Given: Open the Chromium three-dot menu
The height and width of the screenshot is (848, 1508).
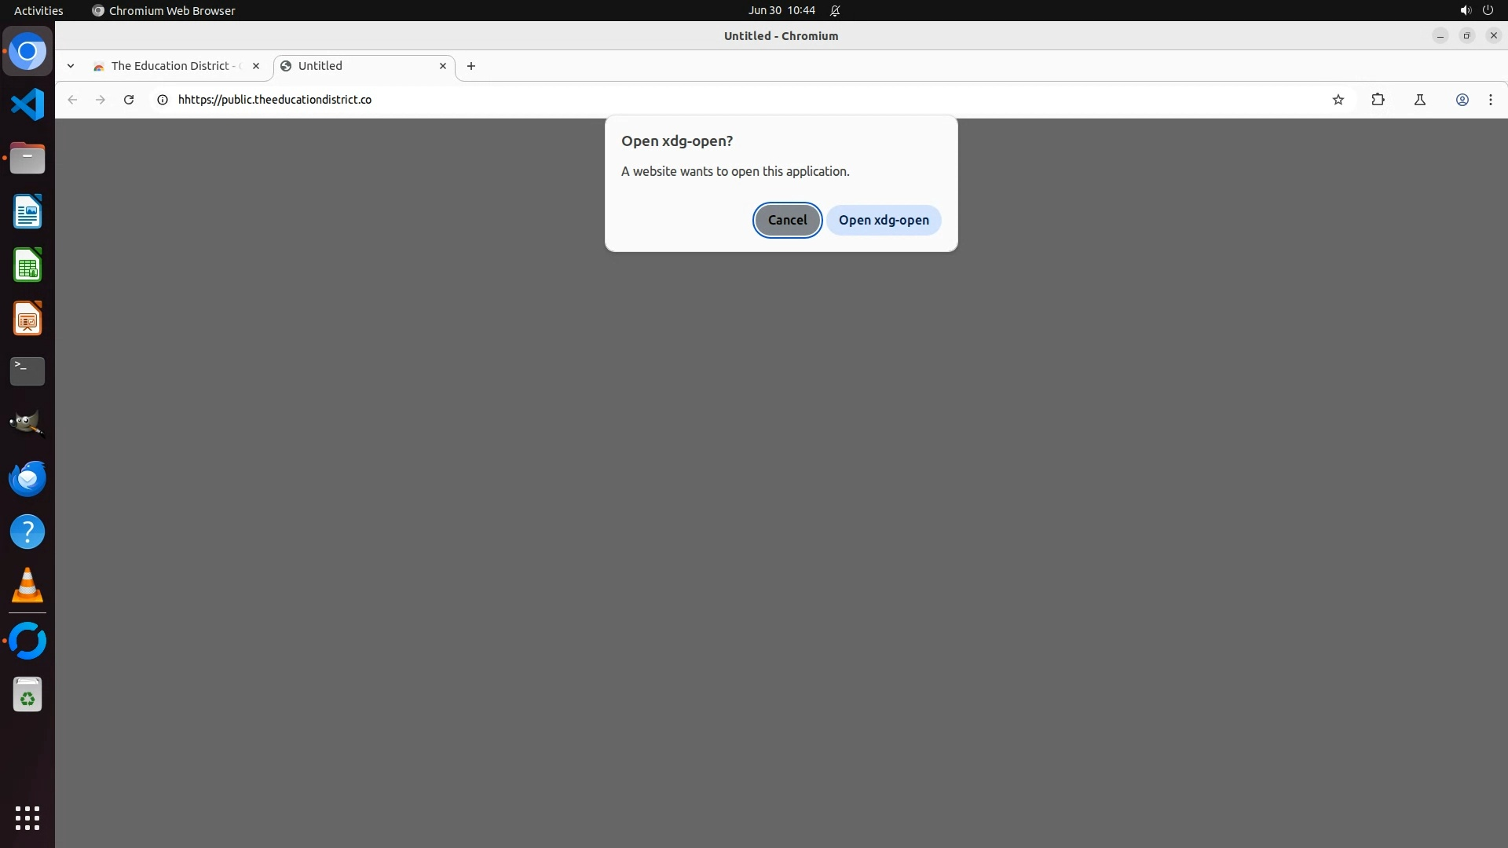Looking at the screenshot, I should (1490, 100).
